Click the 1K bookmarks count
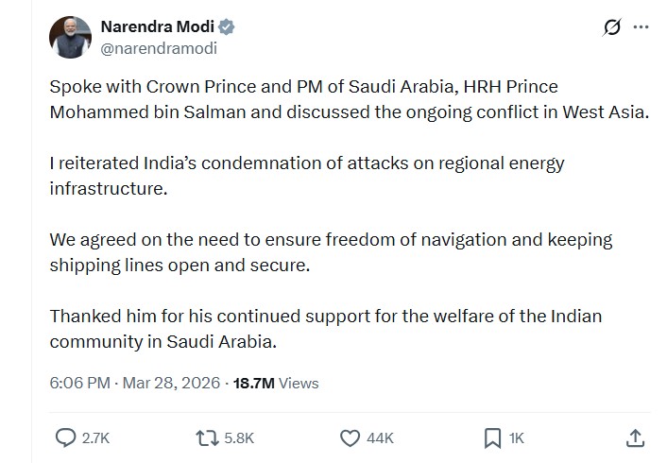 point(517,438)
